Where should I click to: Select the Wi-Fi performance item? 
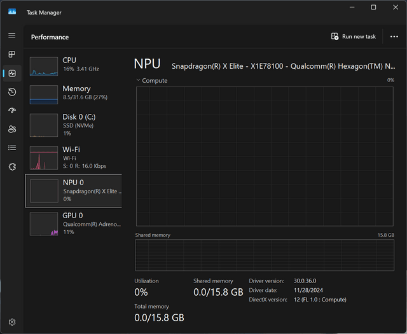(74, 158)
